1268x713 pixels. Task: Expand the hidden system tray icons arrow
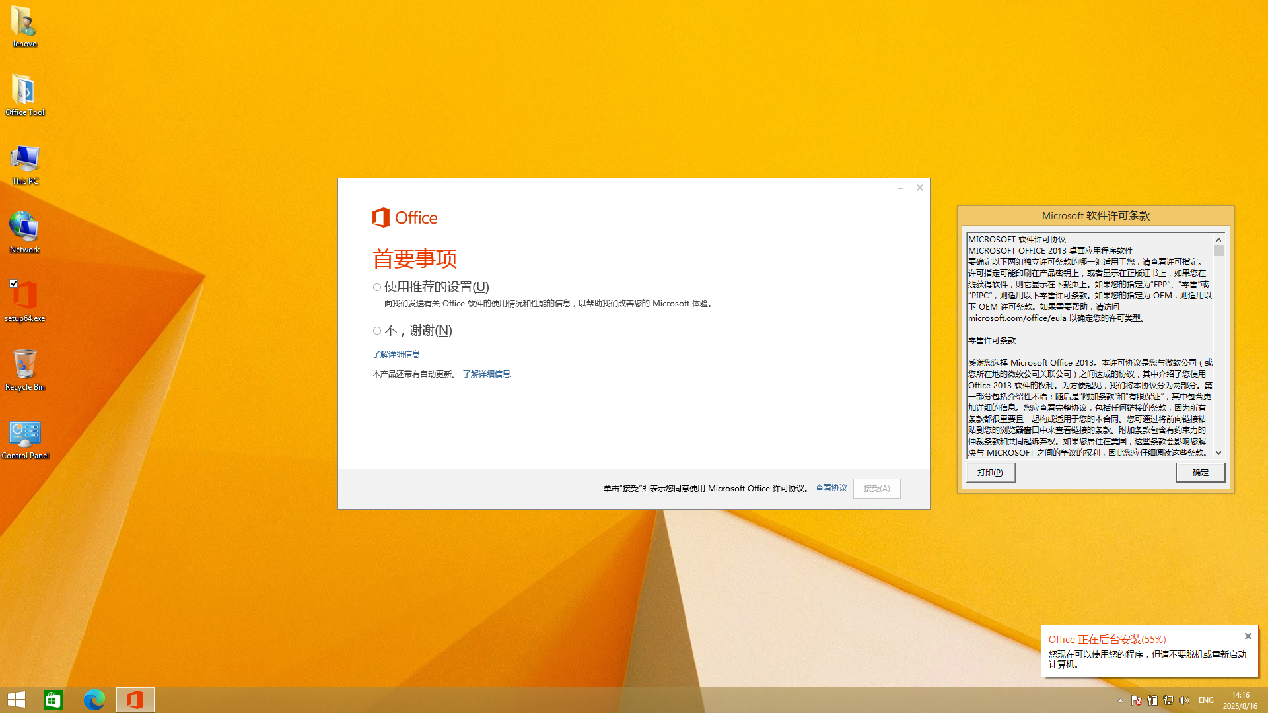tap(1120, 700)
